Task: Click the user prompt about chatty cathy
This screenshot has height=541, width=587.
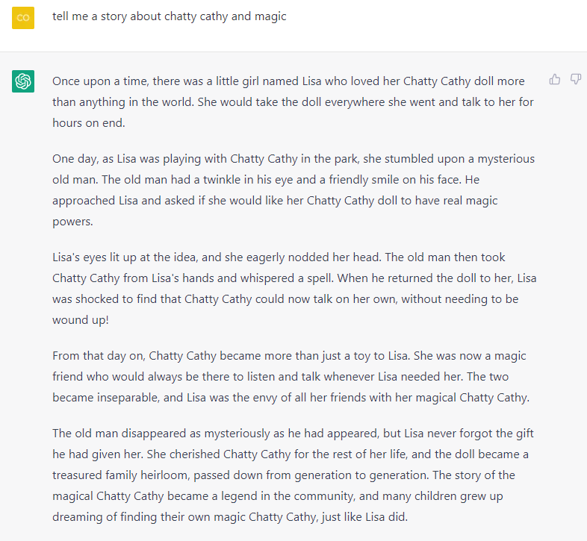Action: coord(169,16)
